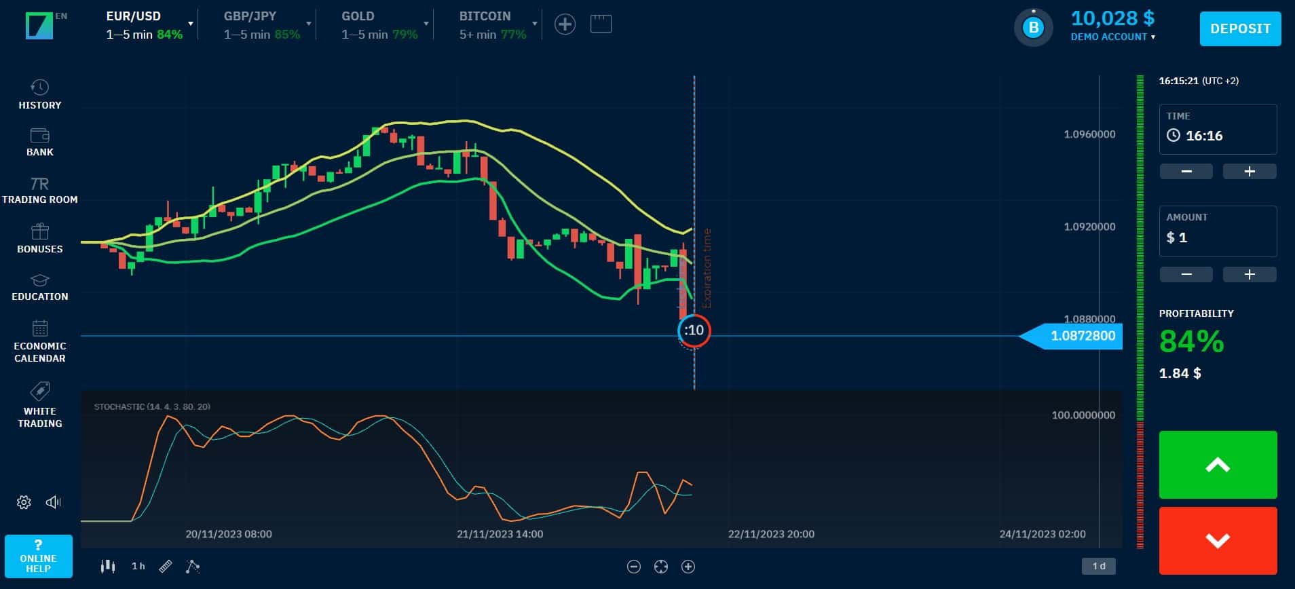
Task: Open the History panel
Action: [x=39, y=94]
